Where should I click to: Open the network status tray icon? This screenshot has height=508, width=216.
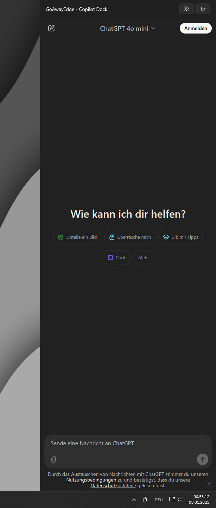click(172, 500)
